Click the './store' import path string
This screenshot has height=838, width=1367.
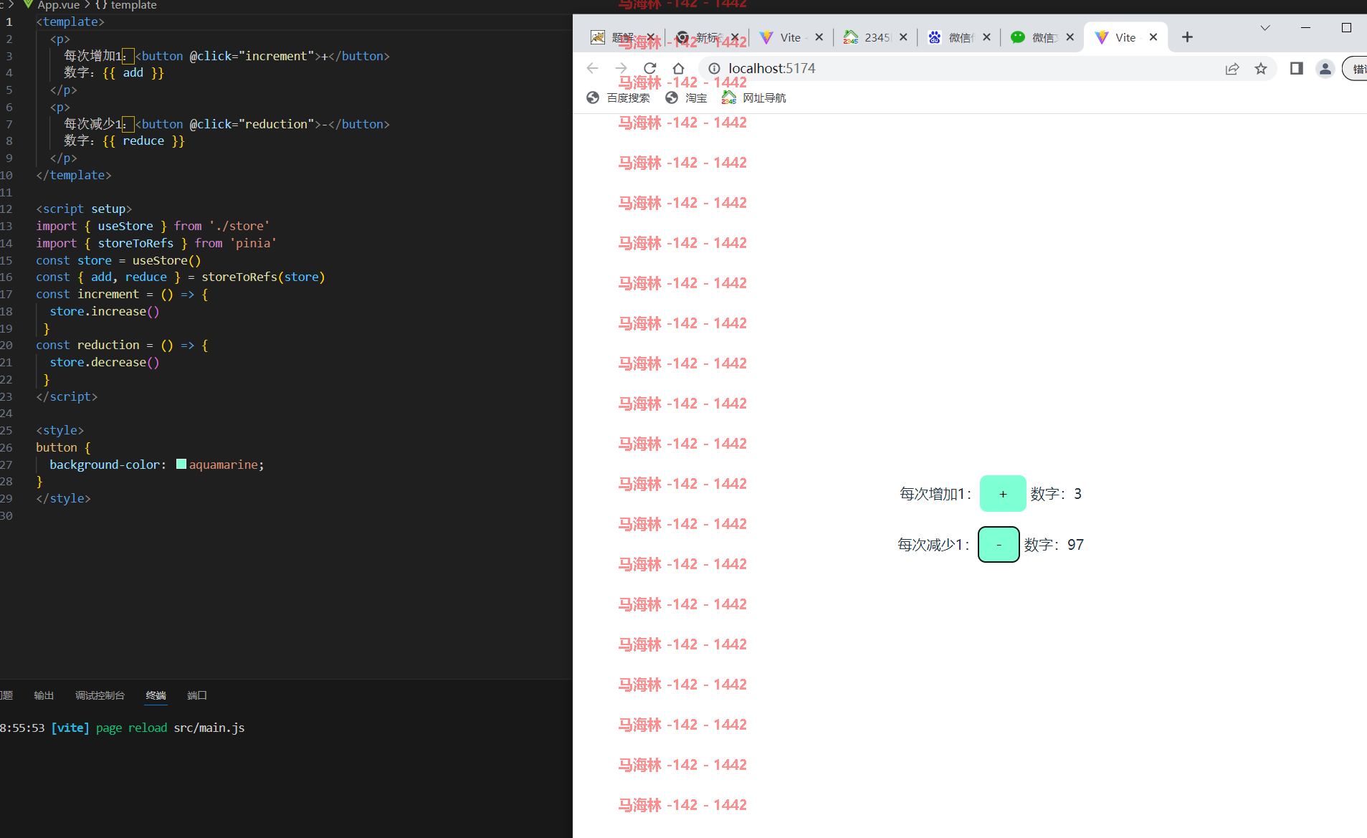[x=239, y=226]
